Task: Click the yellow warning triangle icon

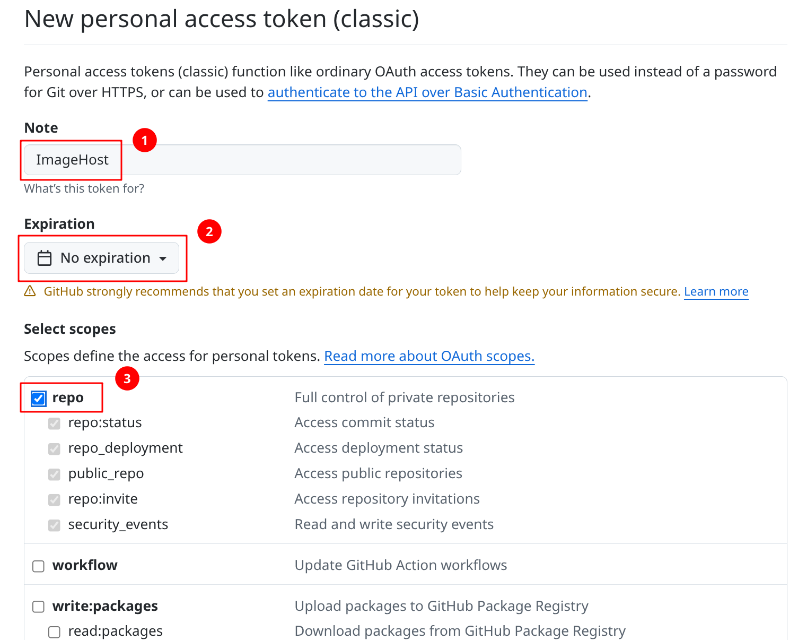Action: (30, 291)
